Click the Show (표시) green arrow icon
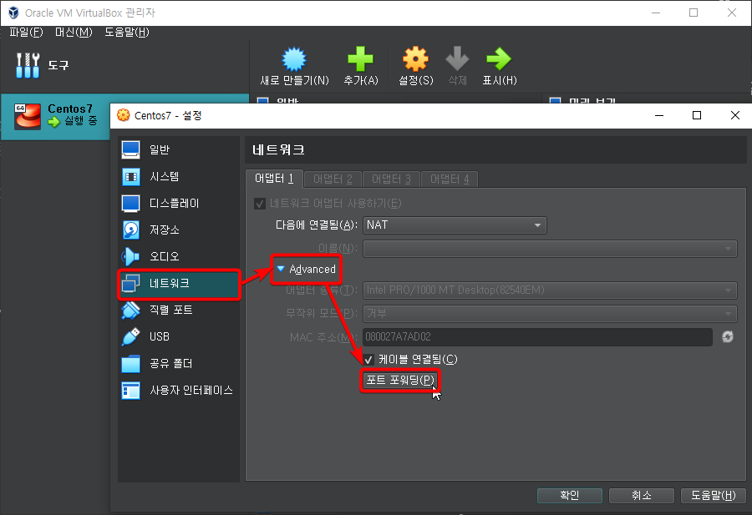The height and width of the screenshot is (515, 752). pyautogui.click(x=499, y=59)
